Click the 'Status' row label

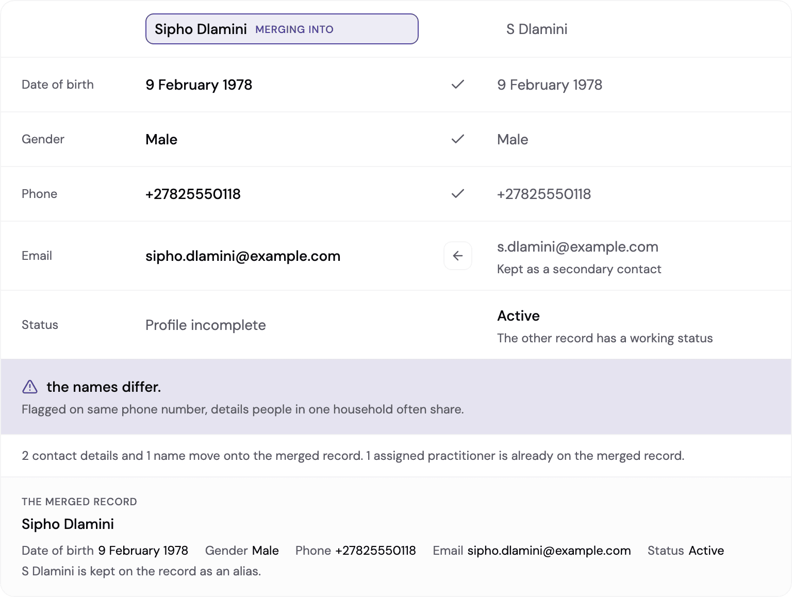tap(40, 325)
